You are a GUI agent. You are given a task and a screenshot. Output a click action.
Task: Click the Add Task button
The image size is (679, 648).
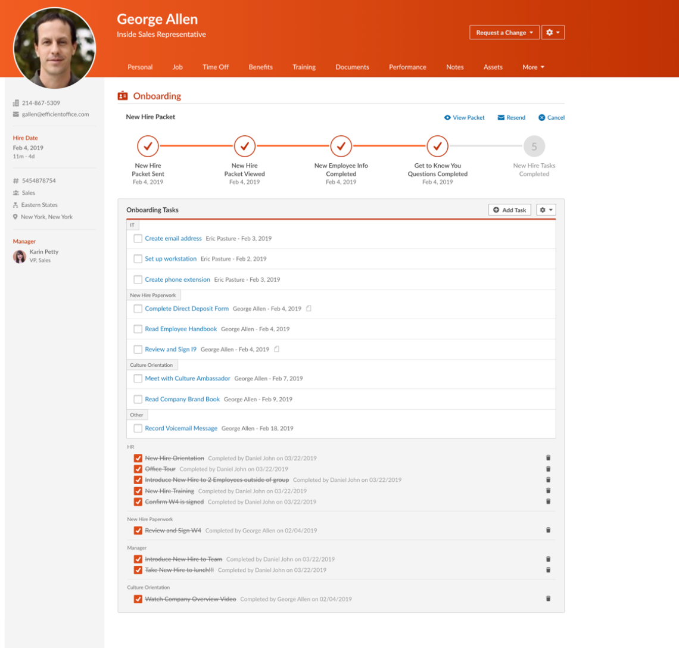point(509,210)
